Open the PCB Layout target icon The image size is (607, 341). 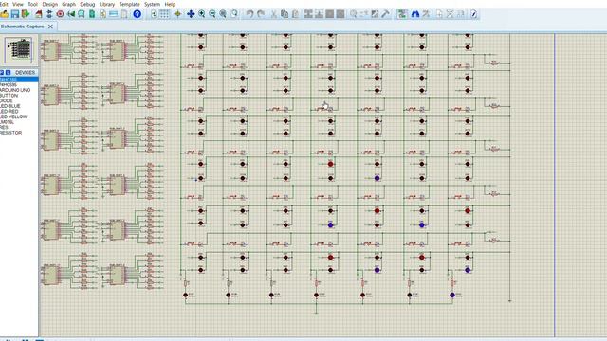click(x=60, y=14)
